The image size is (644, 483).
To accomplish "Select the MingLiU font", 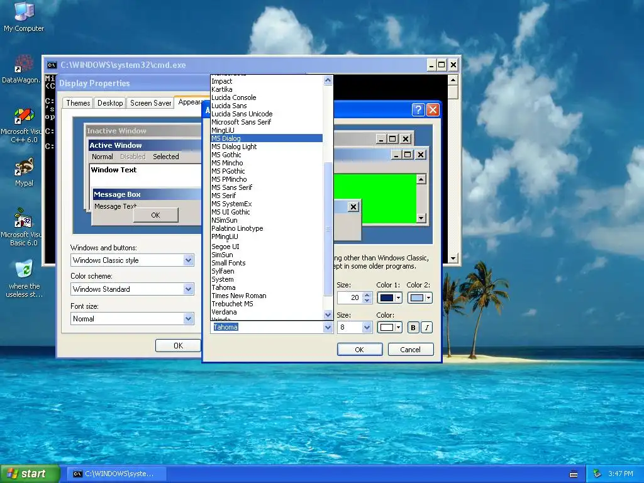I will tap(267, 130).
